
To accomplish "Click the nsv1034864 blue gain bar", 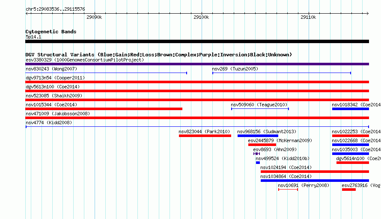I will pos(315,181).
